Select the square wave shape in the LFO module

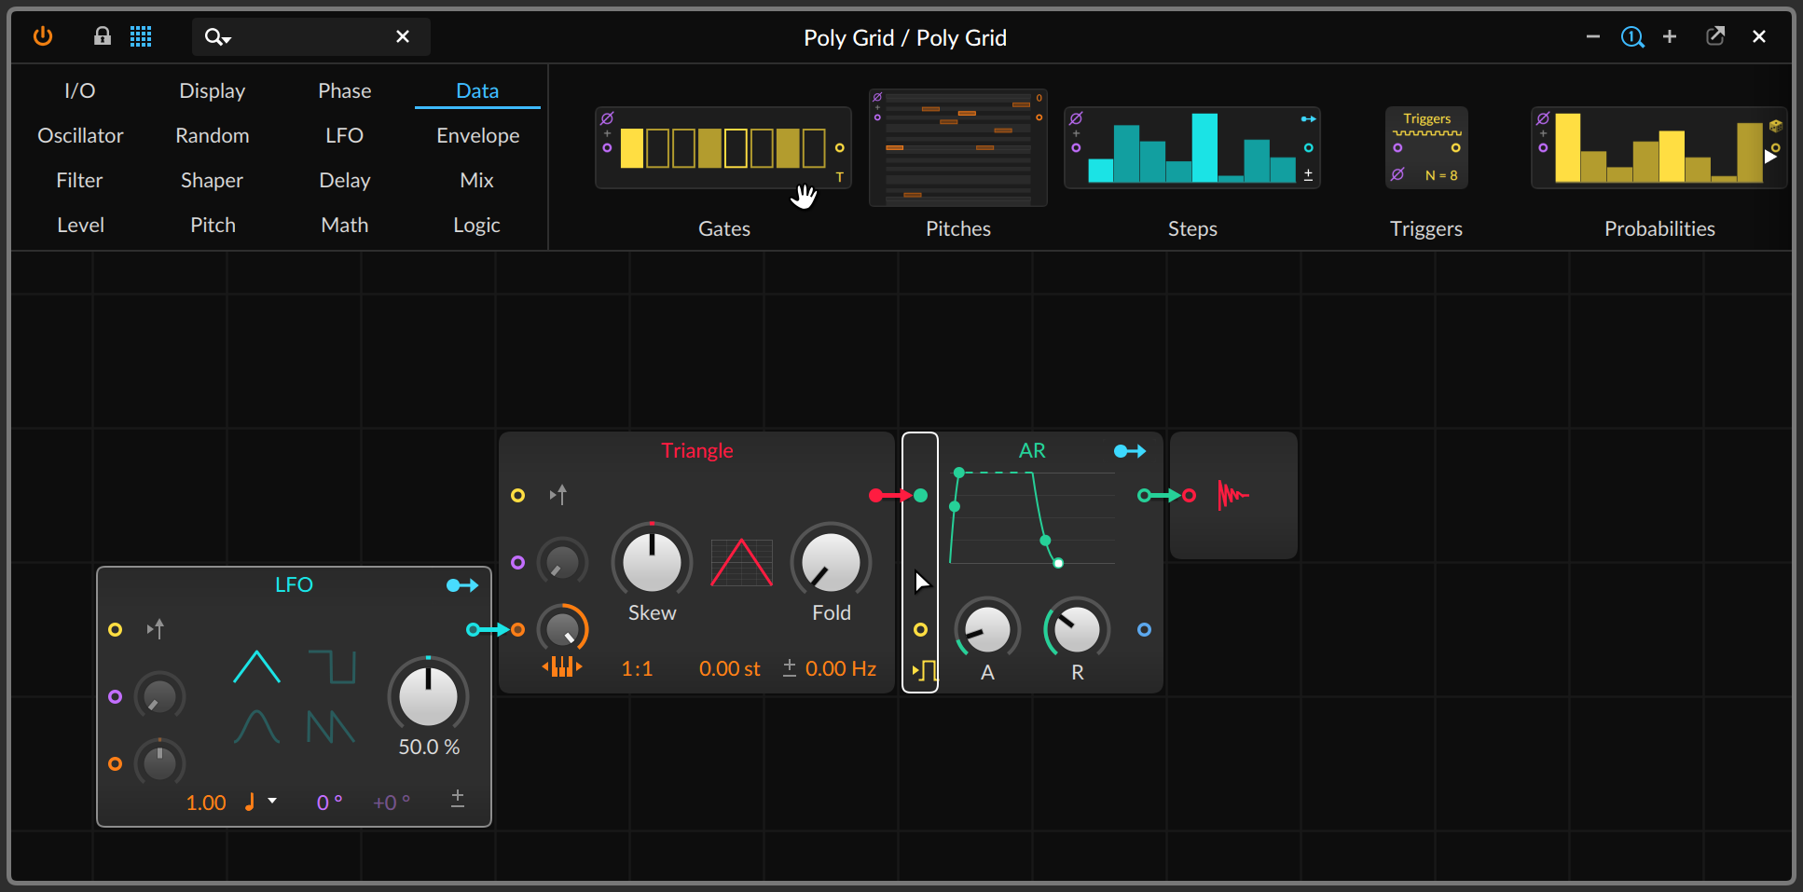coord(332,666)
